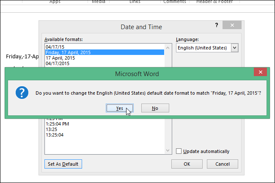Decline by clicking No
Image resolution: width=275 pixels, height=183 pixels.
click(155, 108)
